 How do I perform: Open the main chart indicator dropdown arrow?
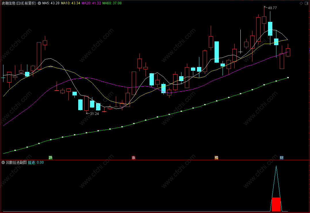click(39, 3)
